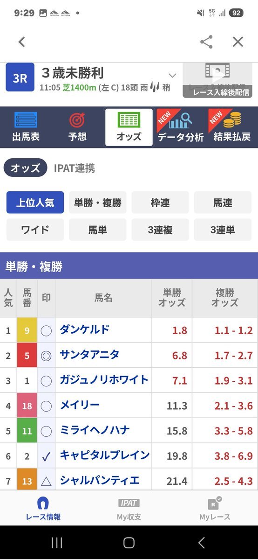
Task: Select the ワイド odds button
Action: [35, 230]
